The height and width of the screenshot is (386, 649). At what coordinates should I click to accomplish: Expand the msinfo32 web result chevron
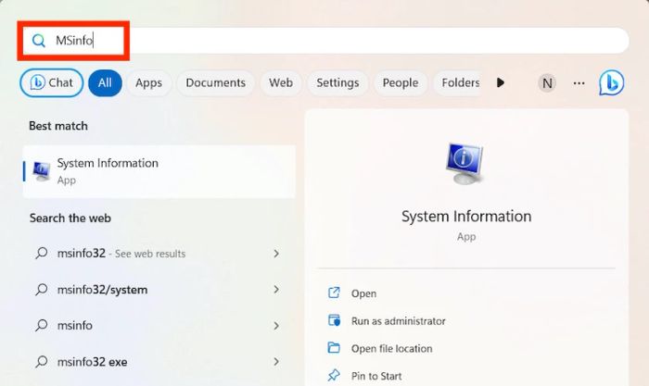click(x=276, y=254)
